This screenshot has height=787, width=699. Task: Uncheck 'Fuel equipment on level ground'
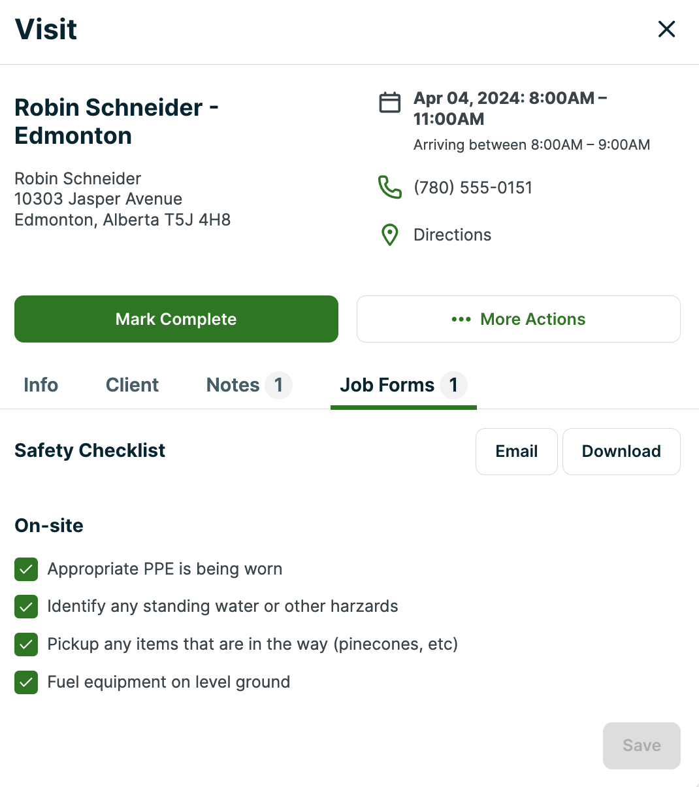[26, 682]
